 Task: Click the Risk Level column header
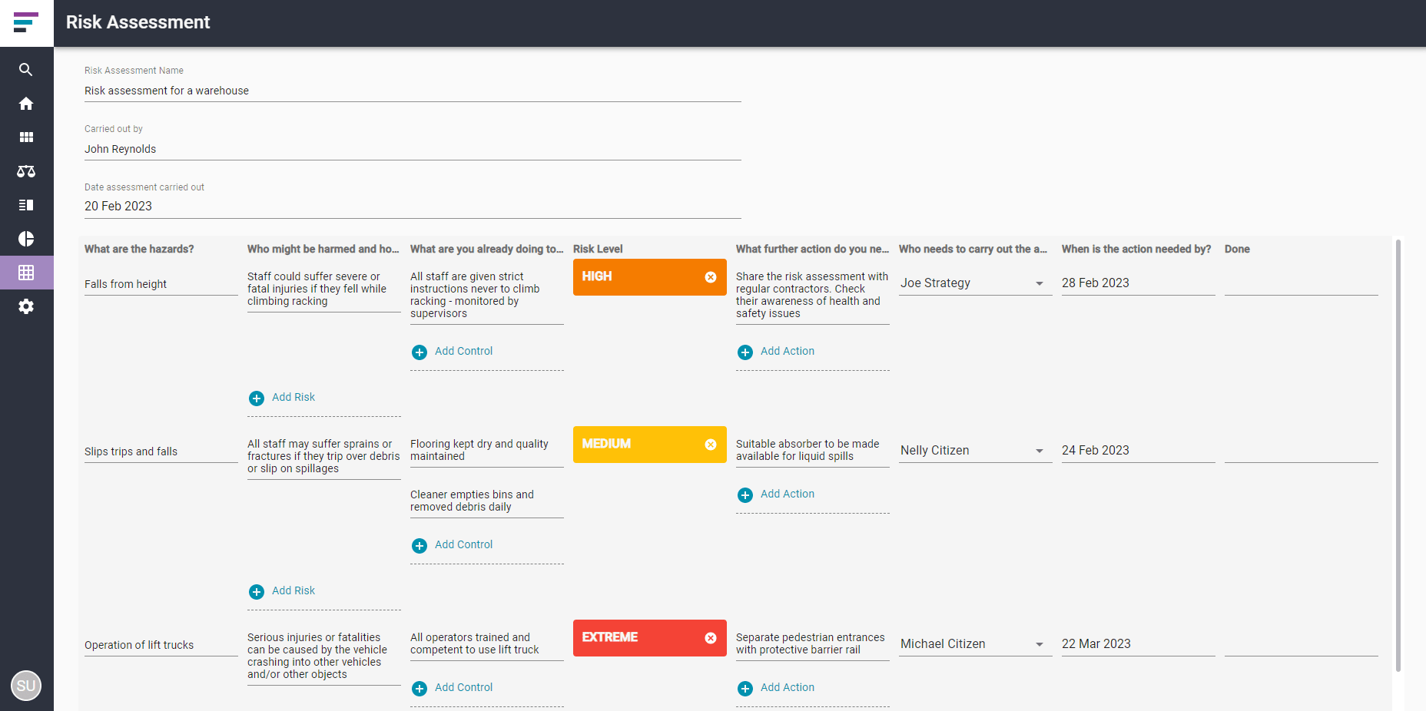[x=598, y=250]
